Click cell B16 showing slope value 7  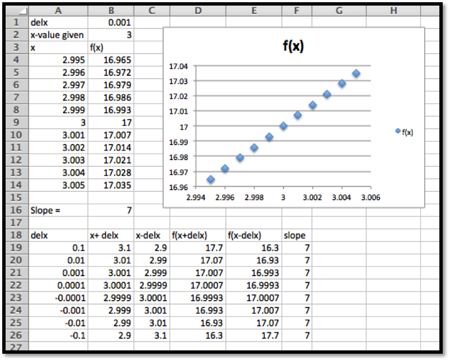pyautogui.click(x=111, y=210)
